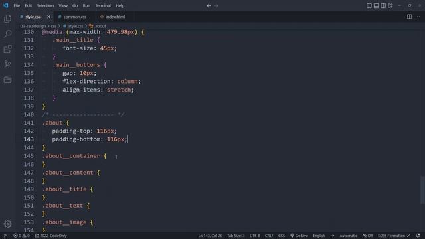Viewport: 425px width, 239px height.
Task: Click the .main__buttons selector
Action: (x=76, y=65)
